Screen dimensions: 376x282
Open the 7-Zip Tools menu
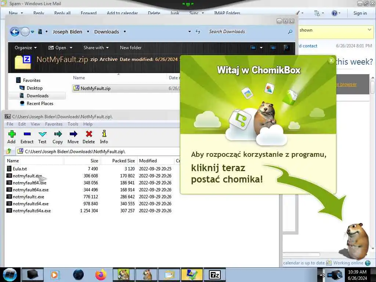pos(73,124)
